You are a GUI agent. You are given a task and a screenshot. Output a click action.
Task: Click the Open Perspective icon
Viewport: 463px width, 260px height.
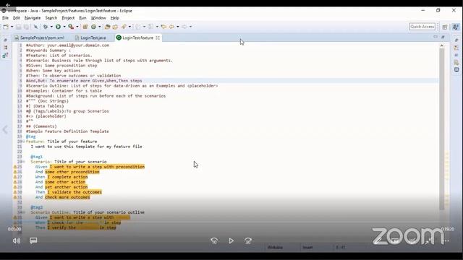[445, 27]
